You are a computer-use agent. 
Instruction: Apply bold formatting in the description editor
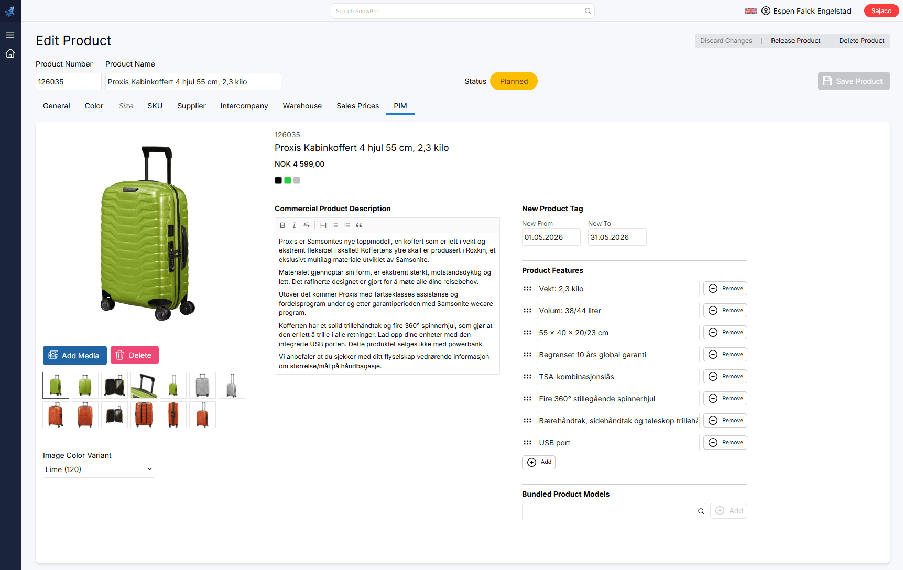[x=282, y=225]
